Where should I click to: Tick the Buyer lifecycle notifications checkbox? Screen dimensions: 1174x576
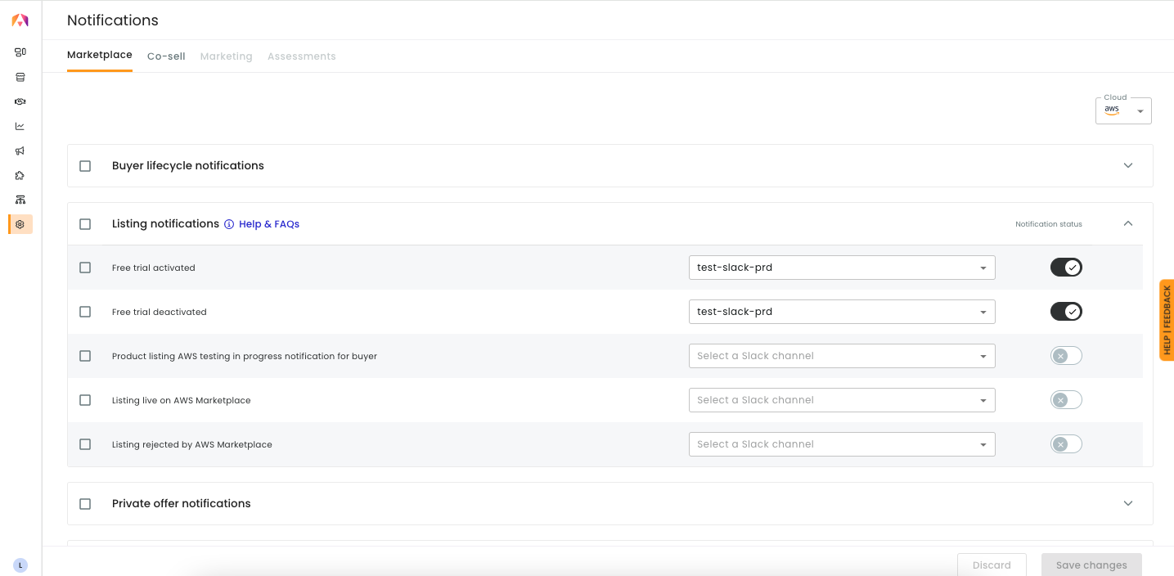click(85, 166)
